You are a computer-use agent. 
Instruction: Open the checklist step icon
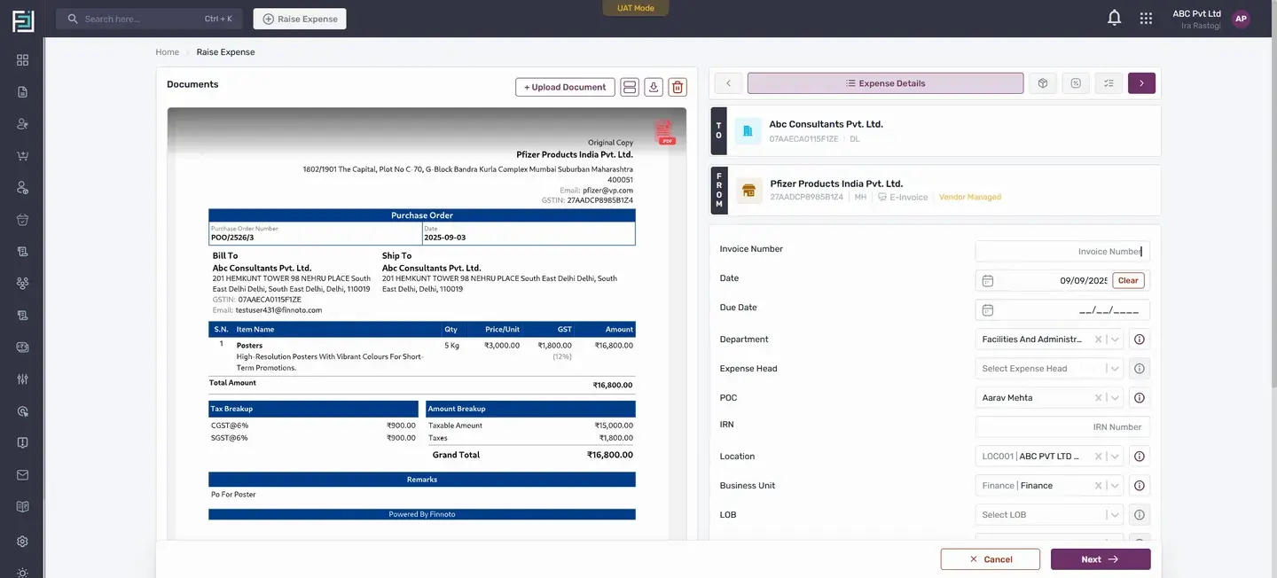[x=1109, y=83]
